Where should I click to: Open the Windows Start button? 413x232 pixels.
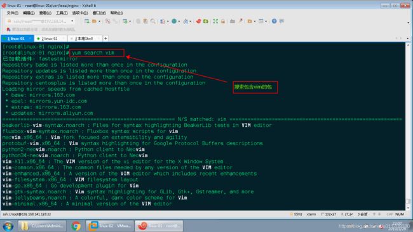tap(8, 226)
